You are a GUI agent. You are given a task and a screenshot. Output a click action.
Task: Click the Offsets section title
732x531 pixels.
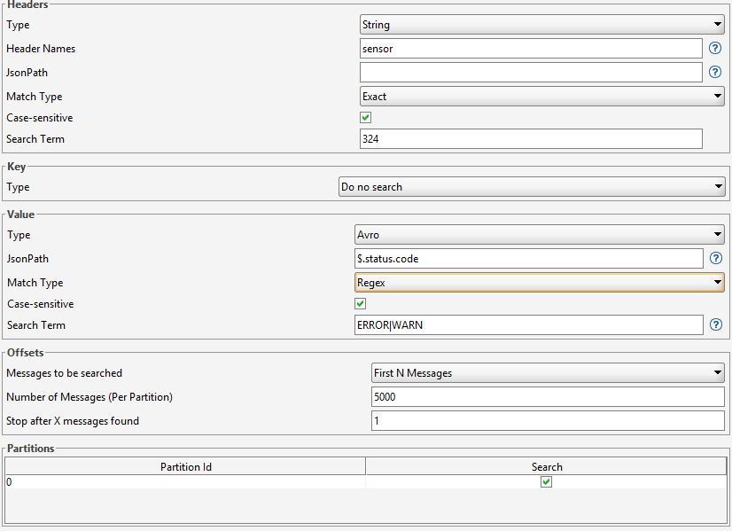coord(25,353)
